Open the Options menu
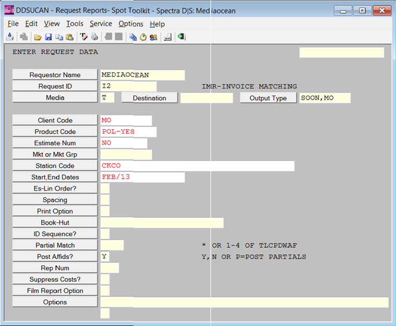 131,24
